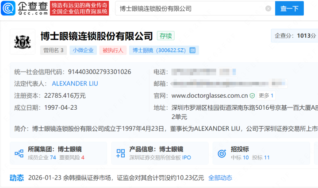
Task: Click the 动态 section label
Action: 17,178
